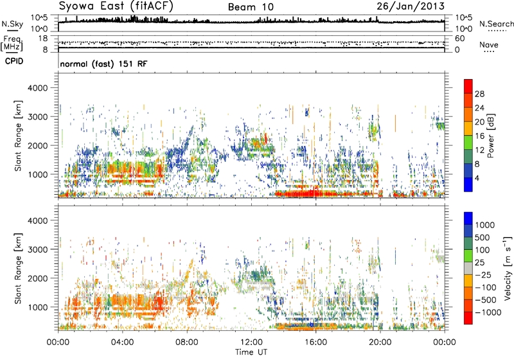This screenshot has height=356, width=514.
Task: Click the title 'Syowa East (fitACF)'
Action: click(x=116, y=6)
